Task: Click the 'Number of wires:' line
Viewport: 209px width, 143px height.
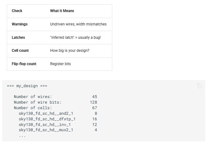Action: pyautogui.click(x=33, y=97)
